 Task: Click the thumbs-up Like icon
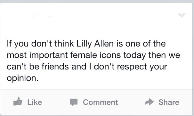tap(18, 102)
